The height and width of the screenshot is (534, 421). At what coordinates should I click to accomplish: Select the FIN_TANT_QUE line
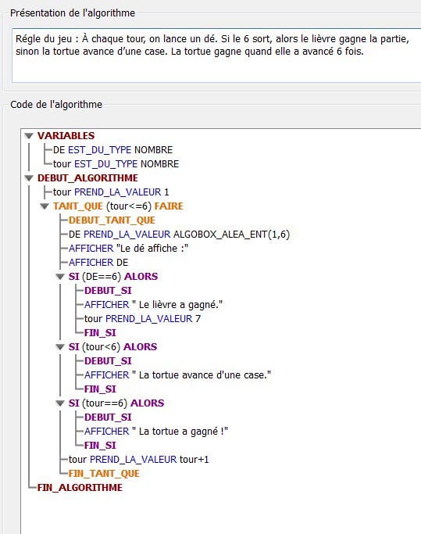coord(104,473)
